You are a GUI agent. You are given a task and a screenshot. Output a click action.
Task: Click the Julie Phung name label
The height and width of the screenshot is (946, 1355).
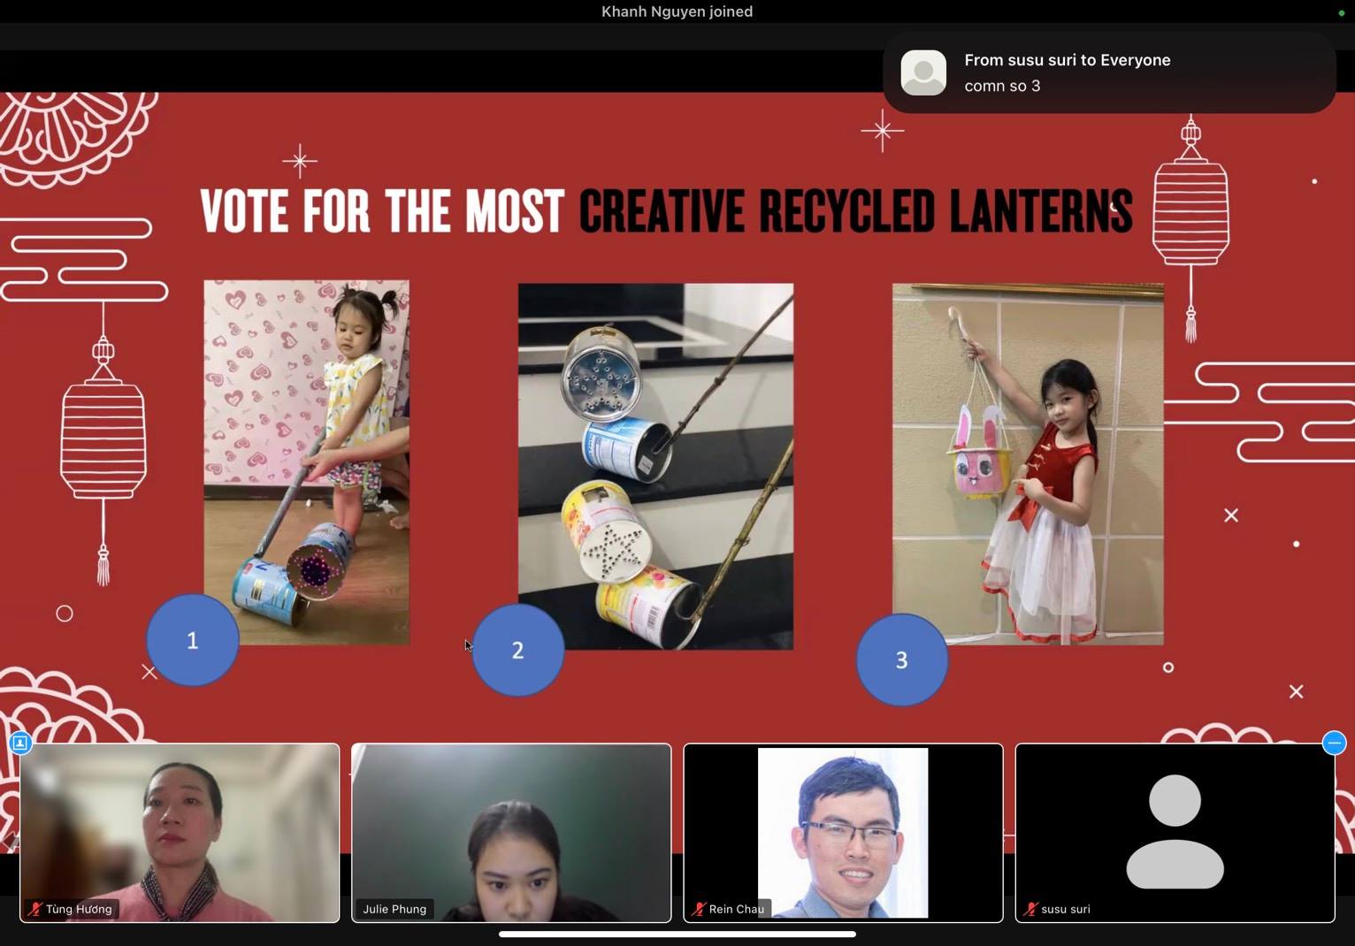click(x=394, y=909)
